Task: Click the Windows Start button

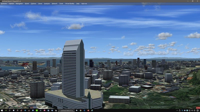Action: pyautogui.click(x=2, y=111)
